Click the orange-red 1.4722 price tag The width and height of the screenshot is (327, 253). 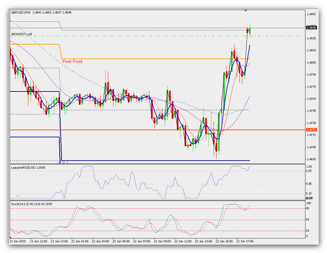(x=312, y=130)
